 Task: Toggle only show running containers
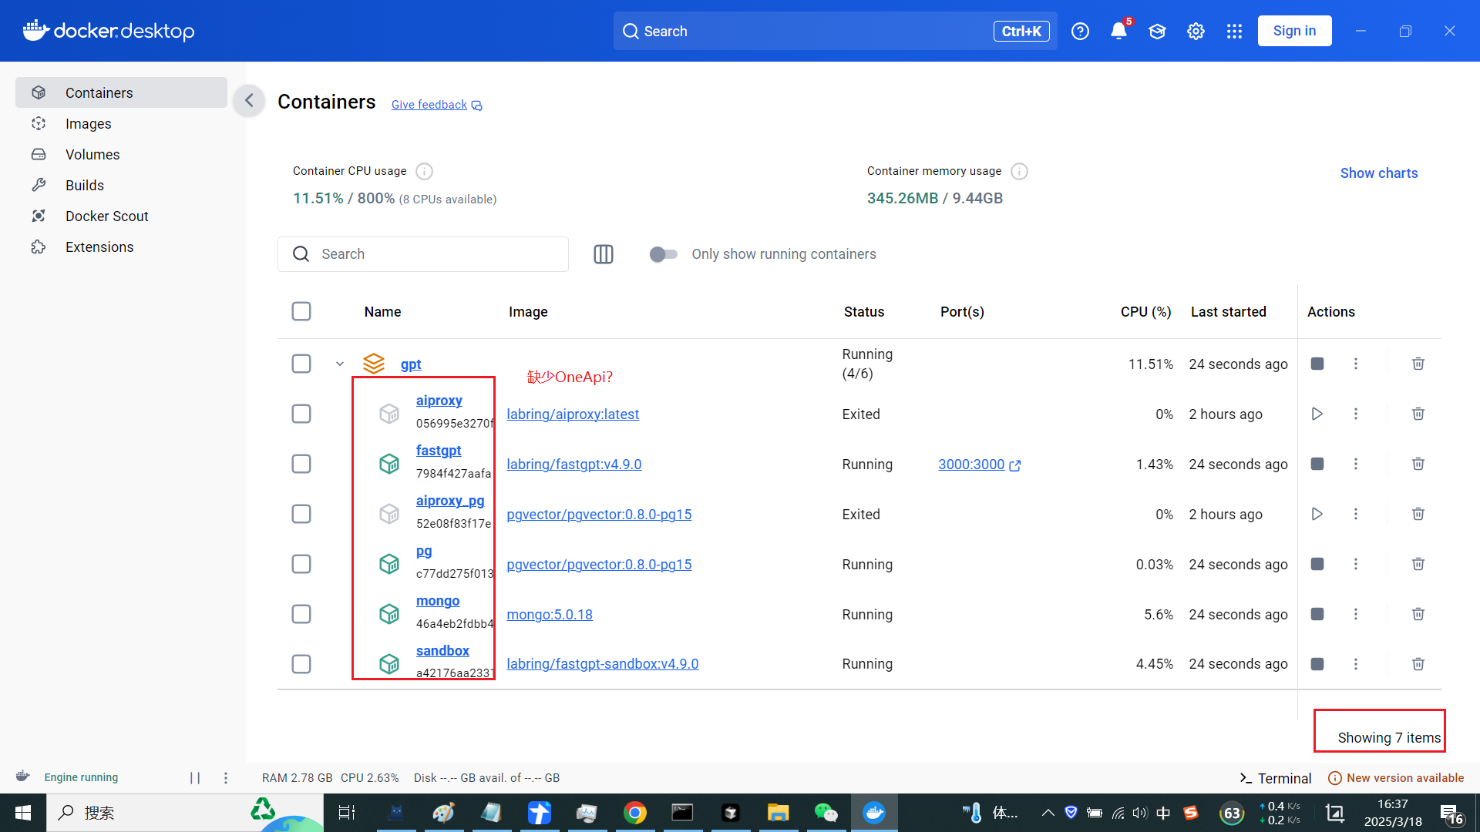click(663, 254)
